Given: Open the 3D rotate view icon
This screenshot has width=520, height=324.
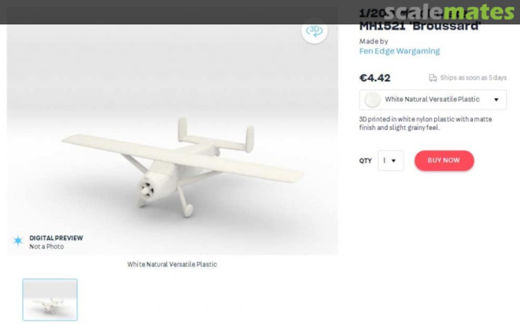Looking at the screenshot, I should pyautogui.click(x=314, y=31).
